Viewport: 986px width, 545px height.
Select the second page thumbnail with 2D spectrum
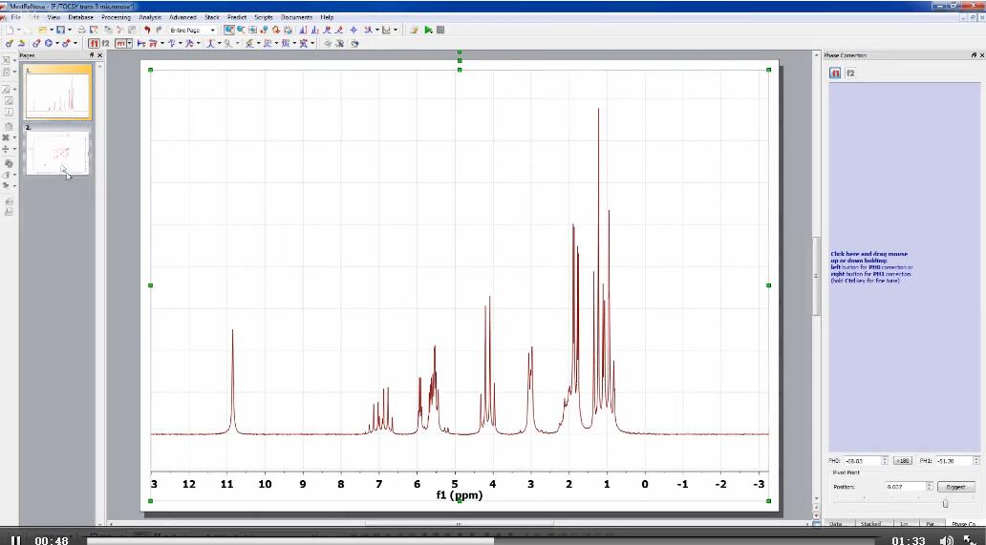point(57,153)
